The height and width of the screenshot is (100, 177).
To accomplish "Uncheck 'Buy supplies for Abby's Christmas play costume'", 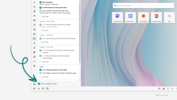I will click(x=40, y=50).
